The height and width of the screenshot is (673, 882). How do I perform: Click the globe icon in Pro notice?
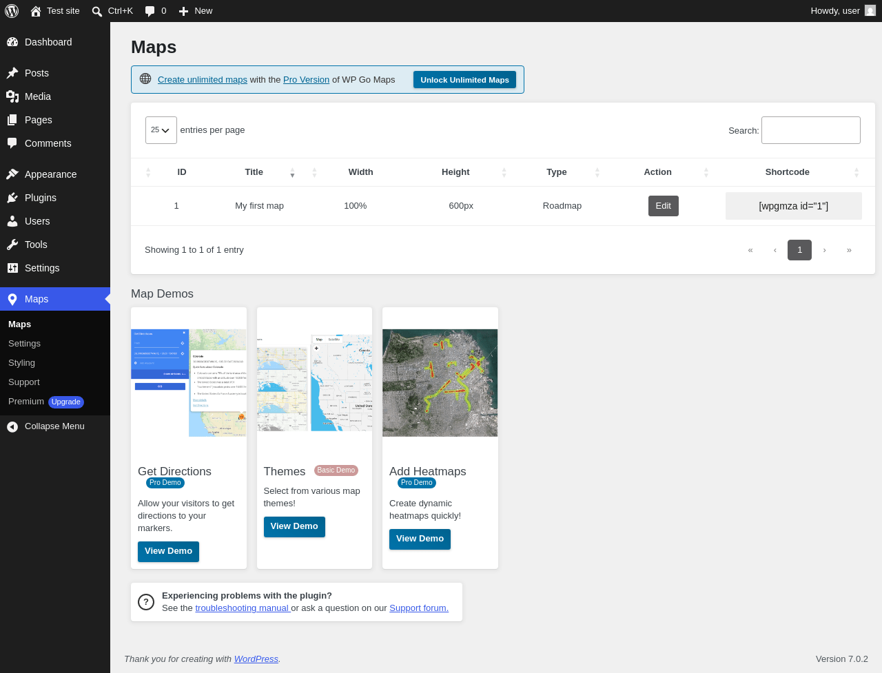click(x=145, y=79)
